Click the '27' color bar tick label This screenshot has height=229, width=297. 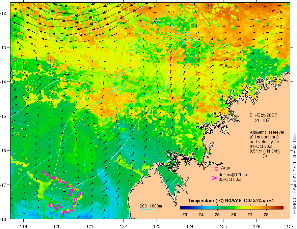[250, 215]
